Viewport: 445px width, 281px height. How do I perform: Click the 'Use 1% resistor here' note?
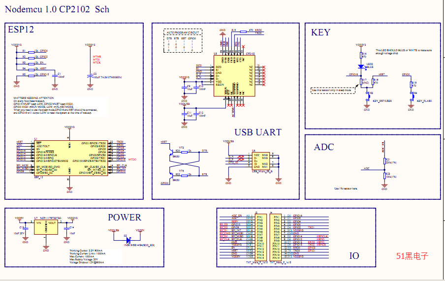pyautogui.click(x=346, y=188)
